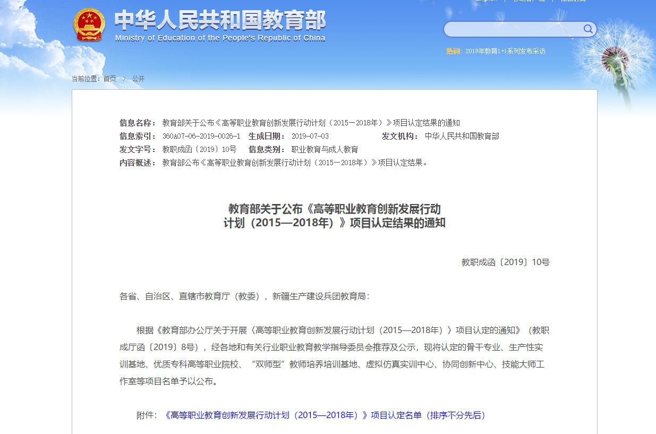Screen dimensions: 656x434
Task: Click the national emblem logo
Action: pos(89,25)
